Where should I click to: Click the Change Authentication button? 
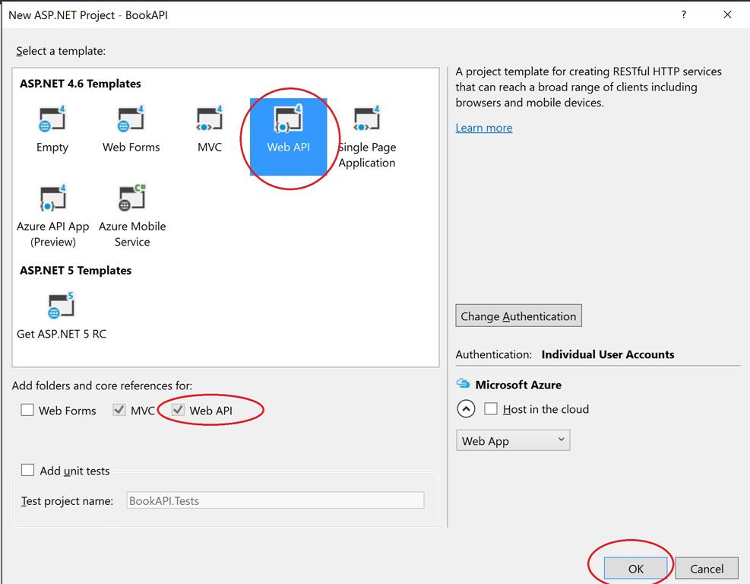(518, 316)
